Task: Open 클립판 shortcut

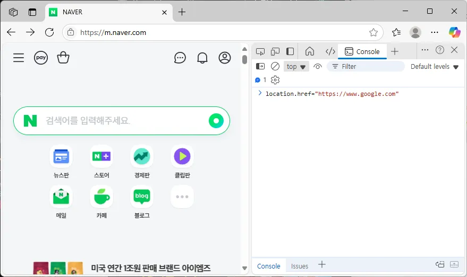Action: click(x=182, y=162)
